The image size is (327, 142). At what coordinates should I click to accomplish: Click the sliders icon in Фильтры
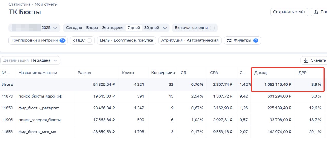click(x=229, y=40)
